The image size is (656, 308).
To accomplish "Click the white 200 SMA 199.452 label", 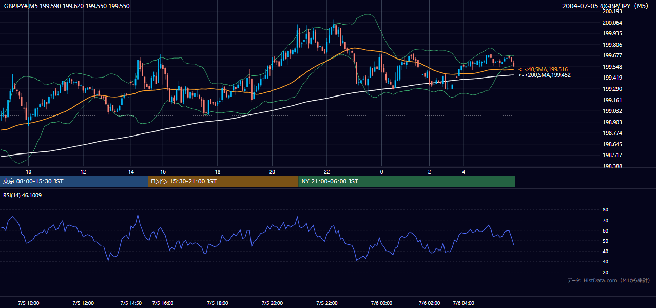I will [x=545, y=75].
